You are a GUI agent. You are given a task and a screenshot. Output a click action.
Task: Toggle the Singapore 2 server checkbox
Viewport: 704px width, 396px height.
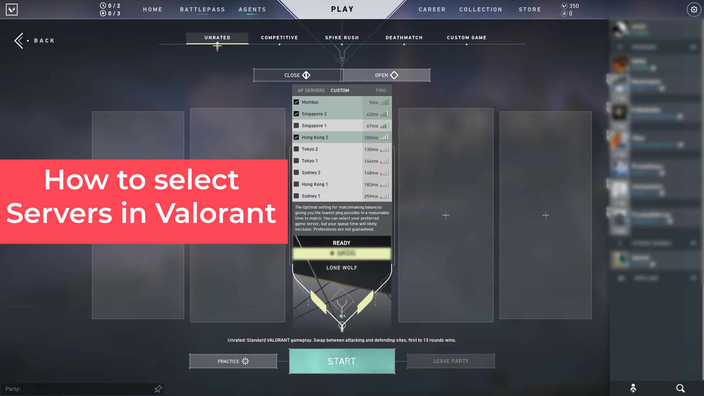click(296, 114)
